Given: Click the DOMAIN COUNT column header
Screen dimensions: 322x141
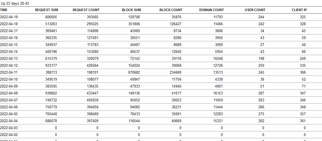Looking at the screenshot, I should (211, 10).
